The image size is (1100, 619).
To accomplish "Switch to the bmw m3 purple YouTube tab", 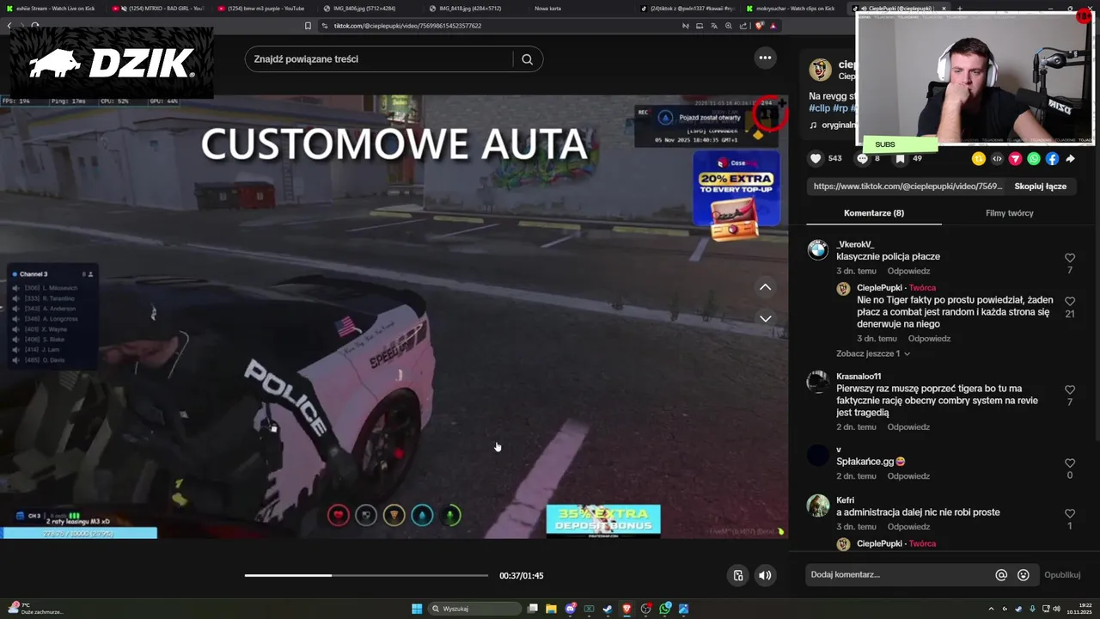I will tap(261, 9).
